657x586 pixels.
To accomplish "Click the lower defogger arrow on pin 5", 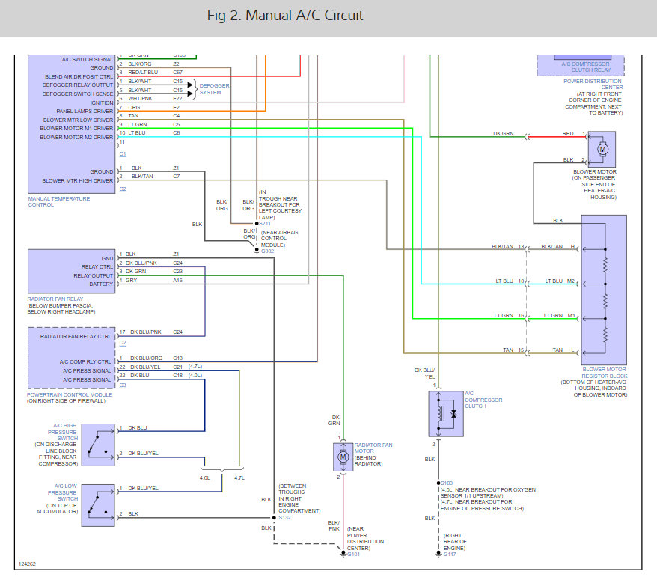I will (190, 94).
